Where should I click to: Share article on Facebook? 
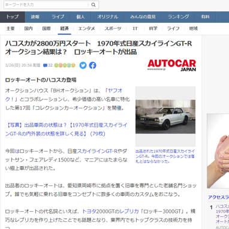click(x=92, y=65)
